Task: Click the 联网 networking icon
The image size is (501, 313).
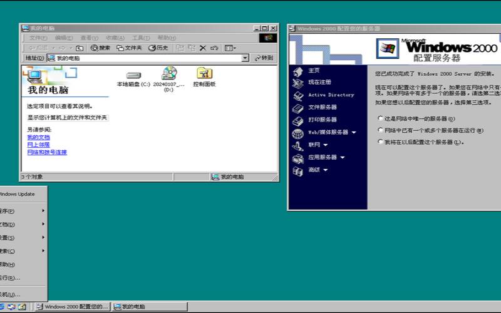Action: point(298,146)
